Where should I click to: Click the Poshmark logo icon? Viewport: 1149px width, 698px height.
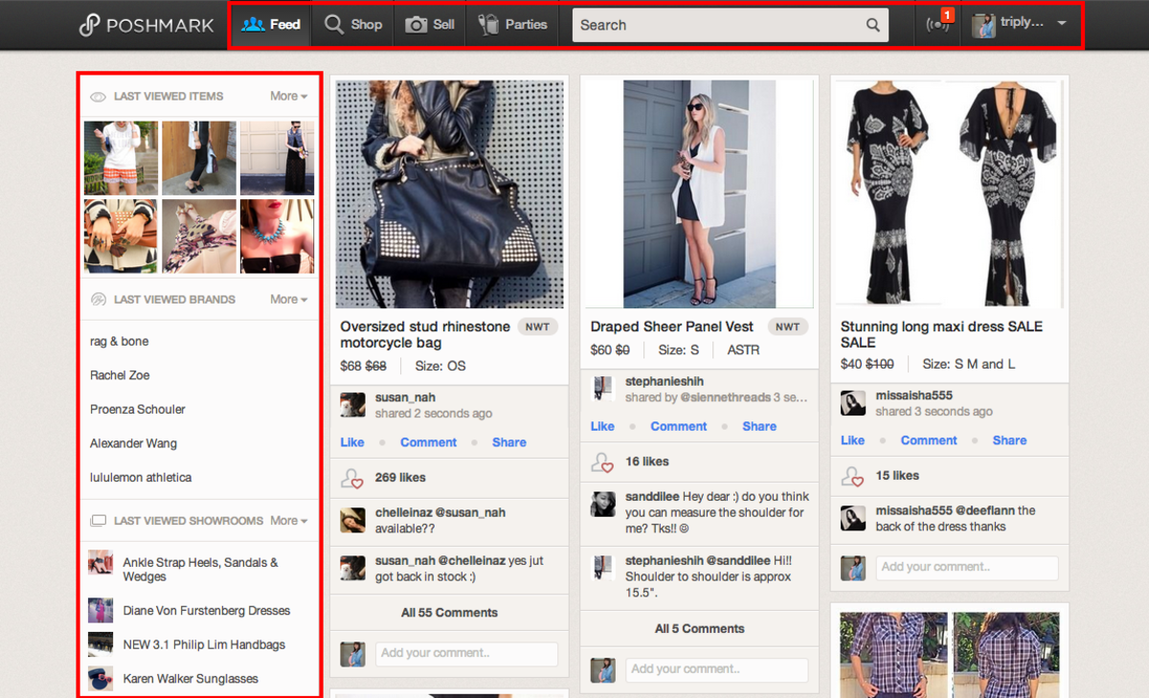(x=89, y=25)
